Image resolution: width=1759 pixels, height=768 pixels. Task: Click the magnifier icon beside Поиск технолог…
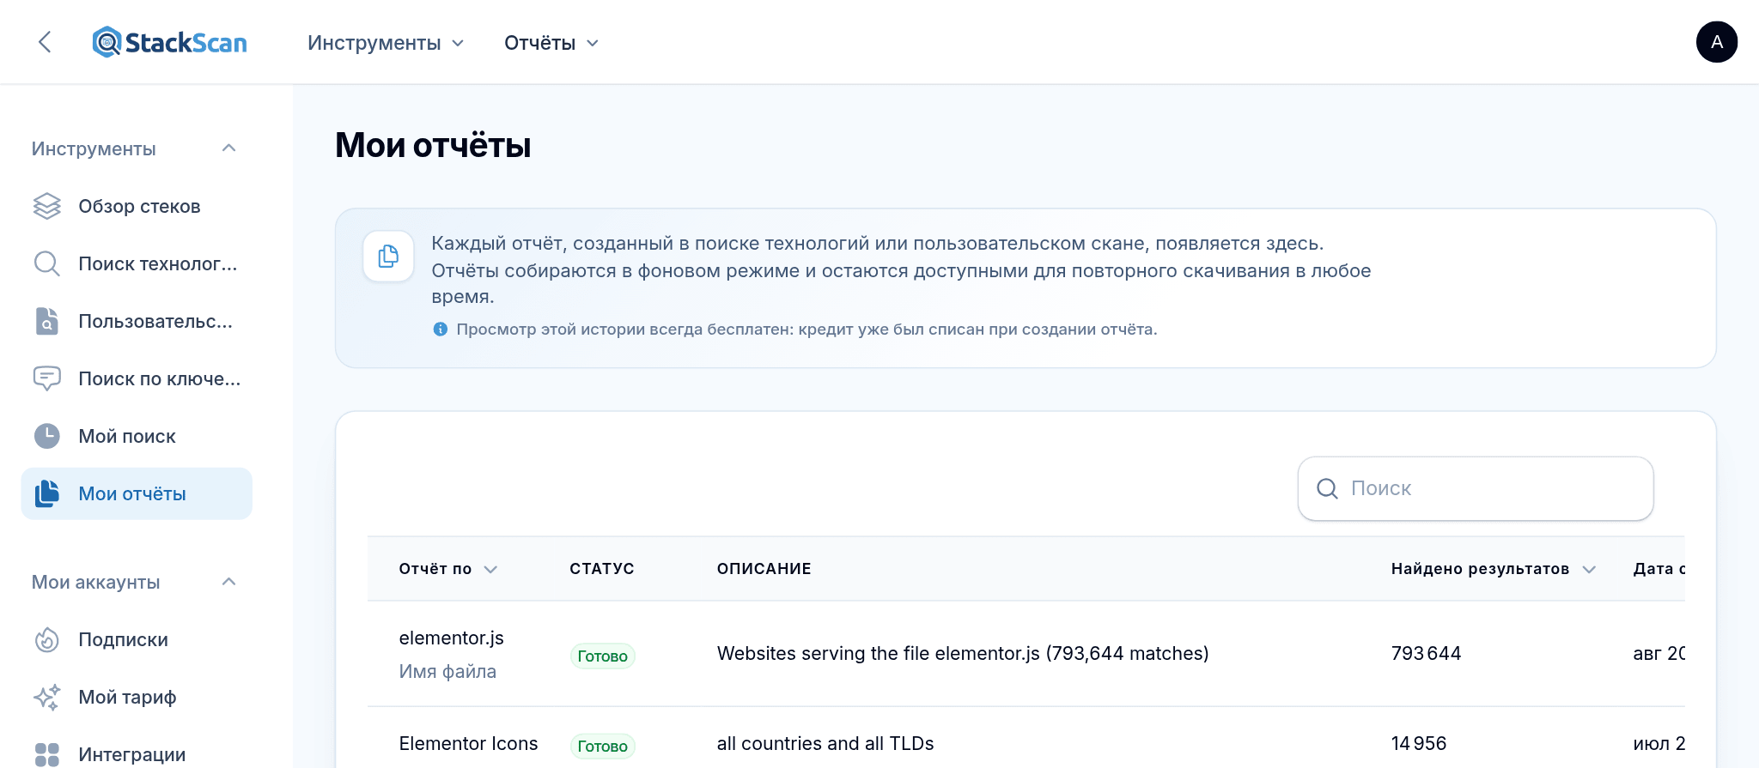(47, 263)
